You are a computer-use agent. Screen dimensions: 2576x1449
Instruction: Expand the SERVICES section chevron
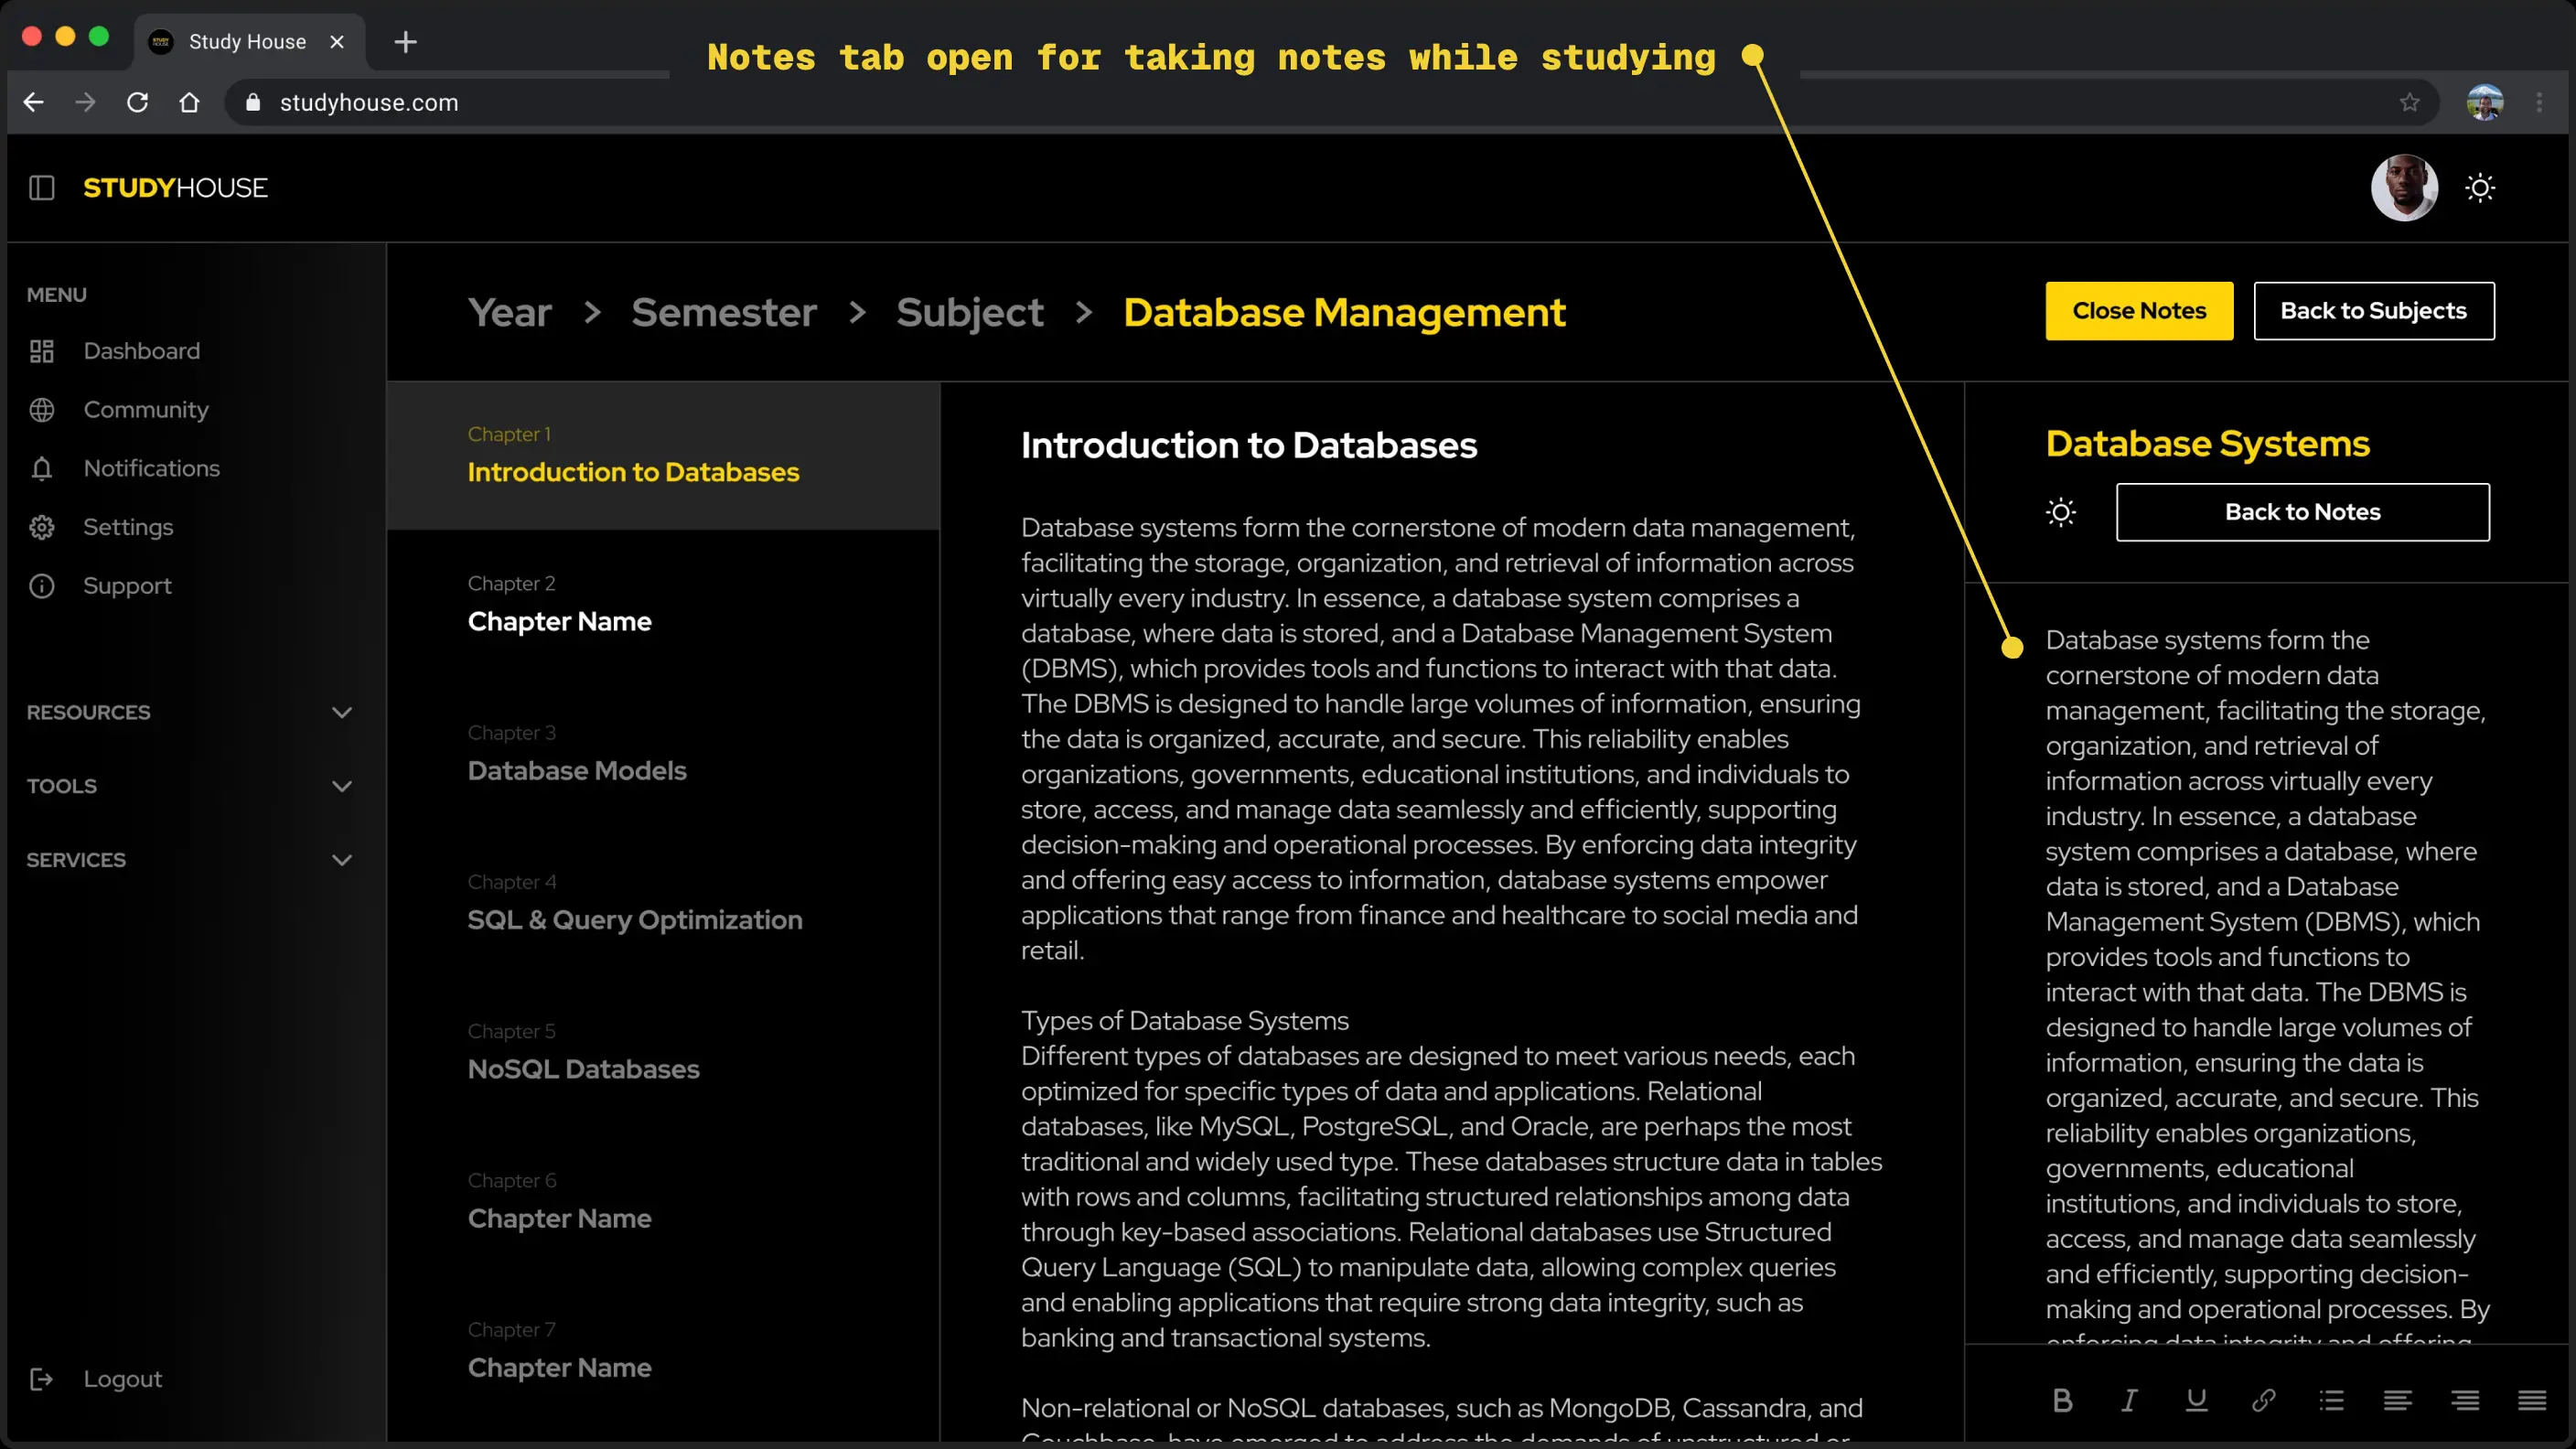tap(342, 860)
